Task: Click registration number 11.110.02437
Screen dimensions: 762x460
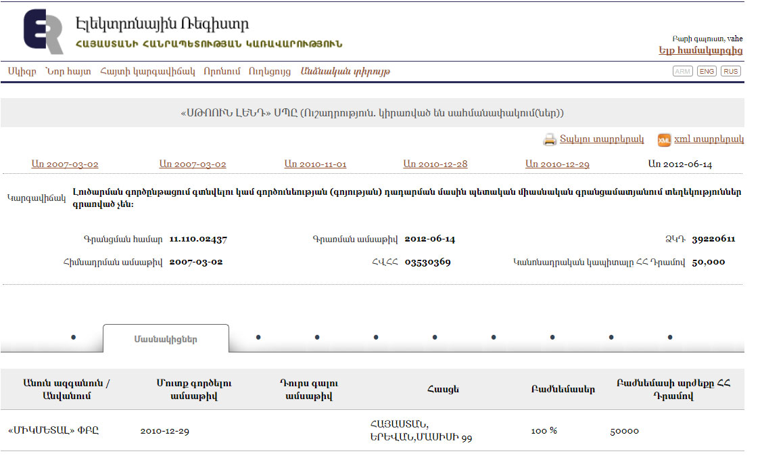Action: click(x=198, y=239)
